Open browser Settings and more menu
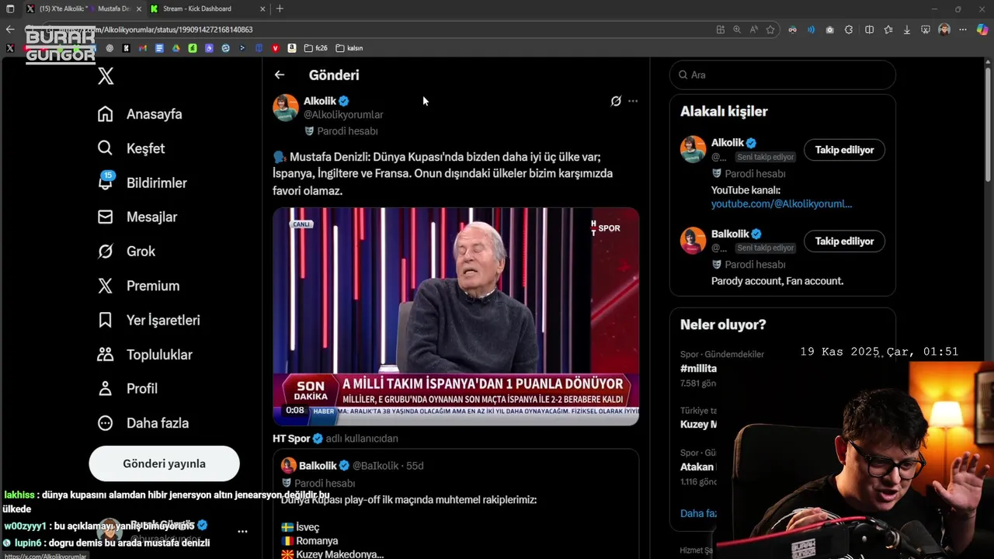Viewport: 994px width, 559px height. [963, 30]
